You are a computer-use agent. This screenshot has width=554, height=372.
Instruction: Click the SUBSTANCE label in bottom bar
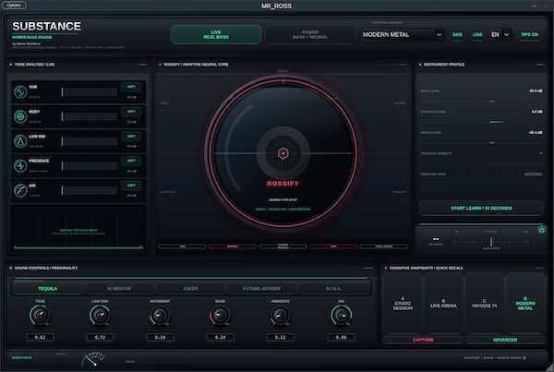[x=21, y=358]
